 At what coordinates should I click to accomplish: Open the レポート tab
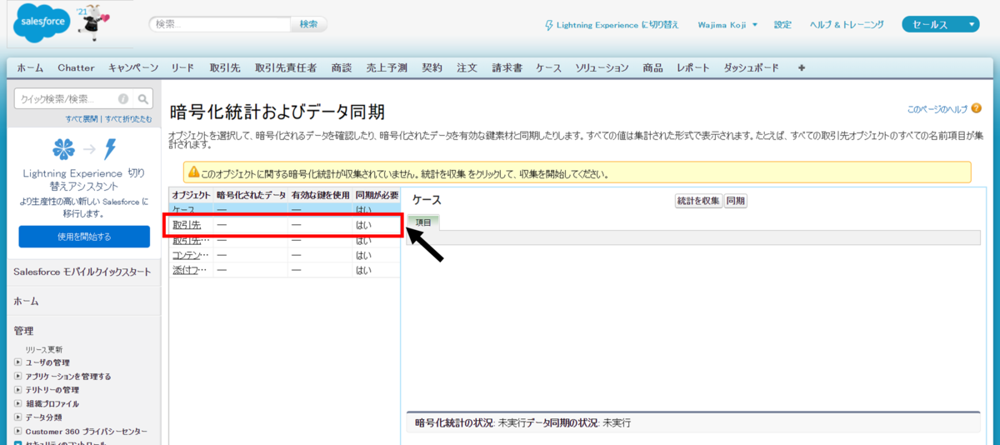693,67
